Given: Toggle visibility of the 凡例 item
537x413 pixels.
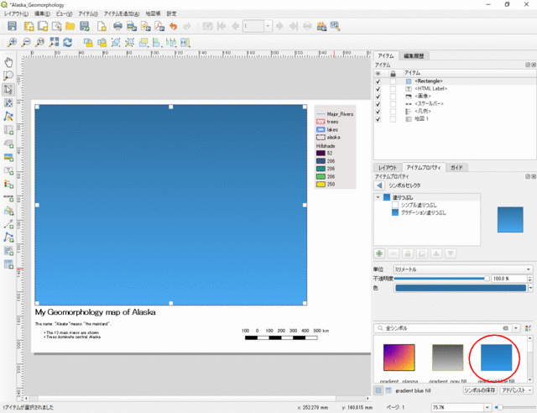Looking at the screenshot, I should [378, 112].
